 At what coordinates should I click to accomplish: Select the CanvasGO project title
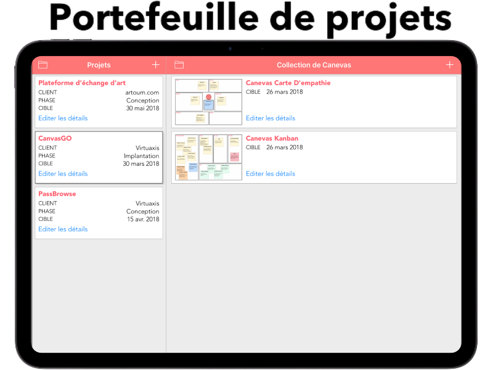pyautogui.click(x=55, y=138)
